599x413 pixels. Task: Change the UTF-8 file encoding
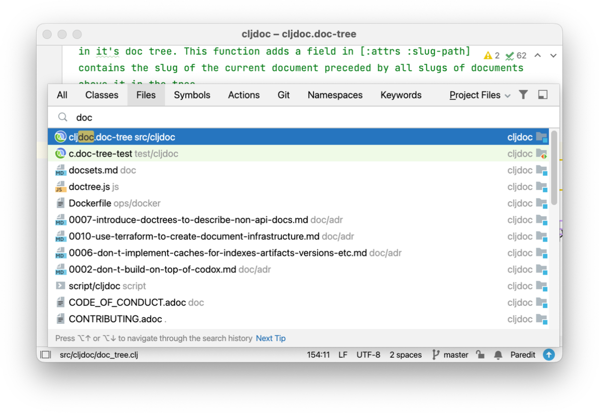(x=368, y=355)
